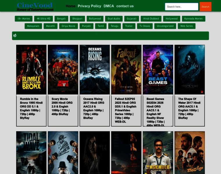Open the Bhojpuri category
221x174 pixels.
click(77, 19)
